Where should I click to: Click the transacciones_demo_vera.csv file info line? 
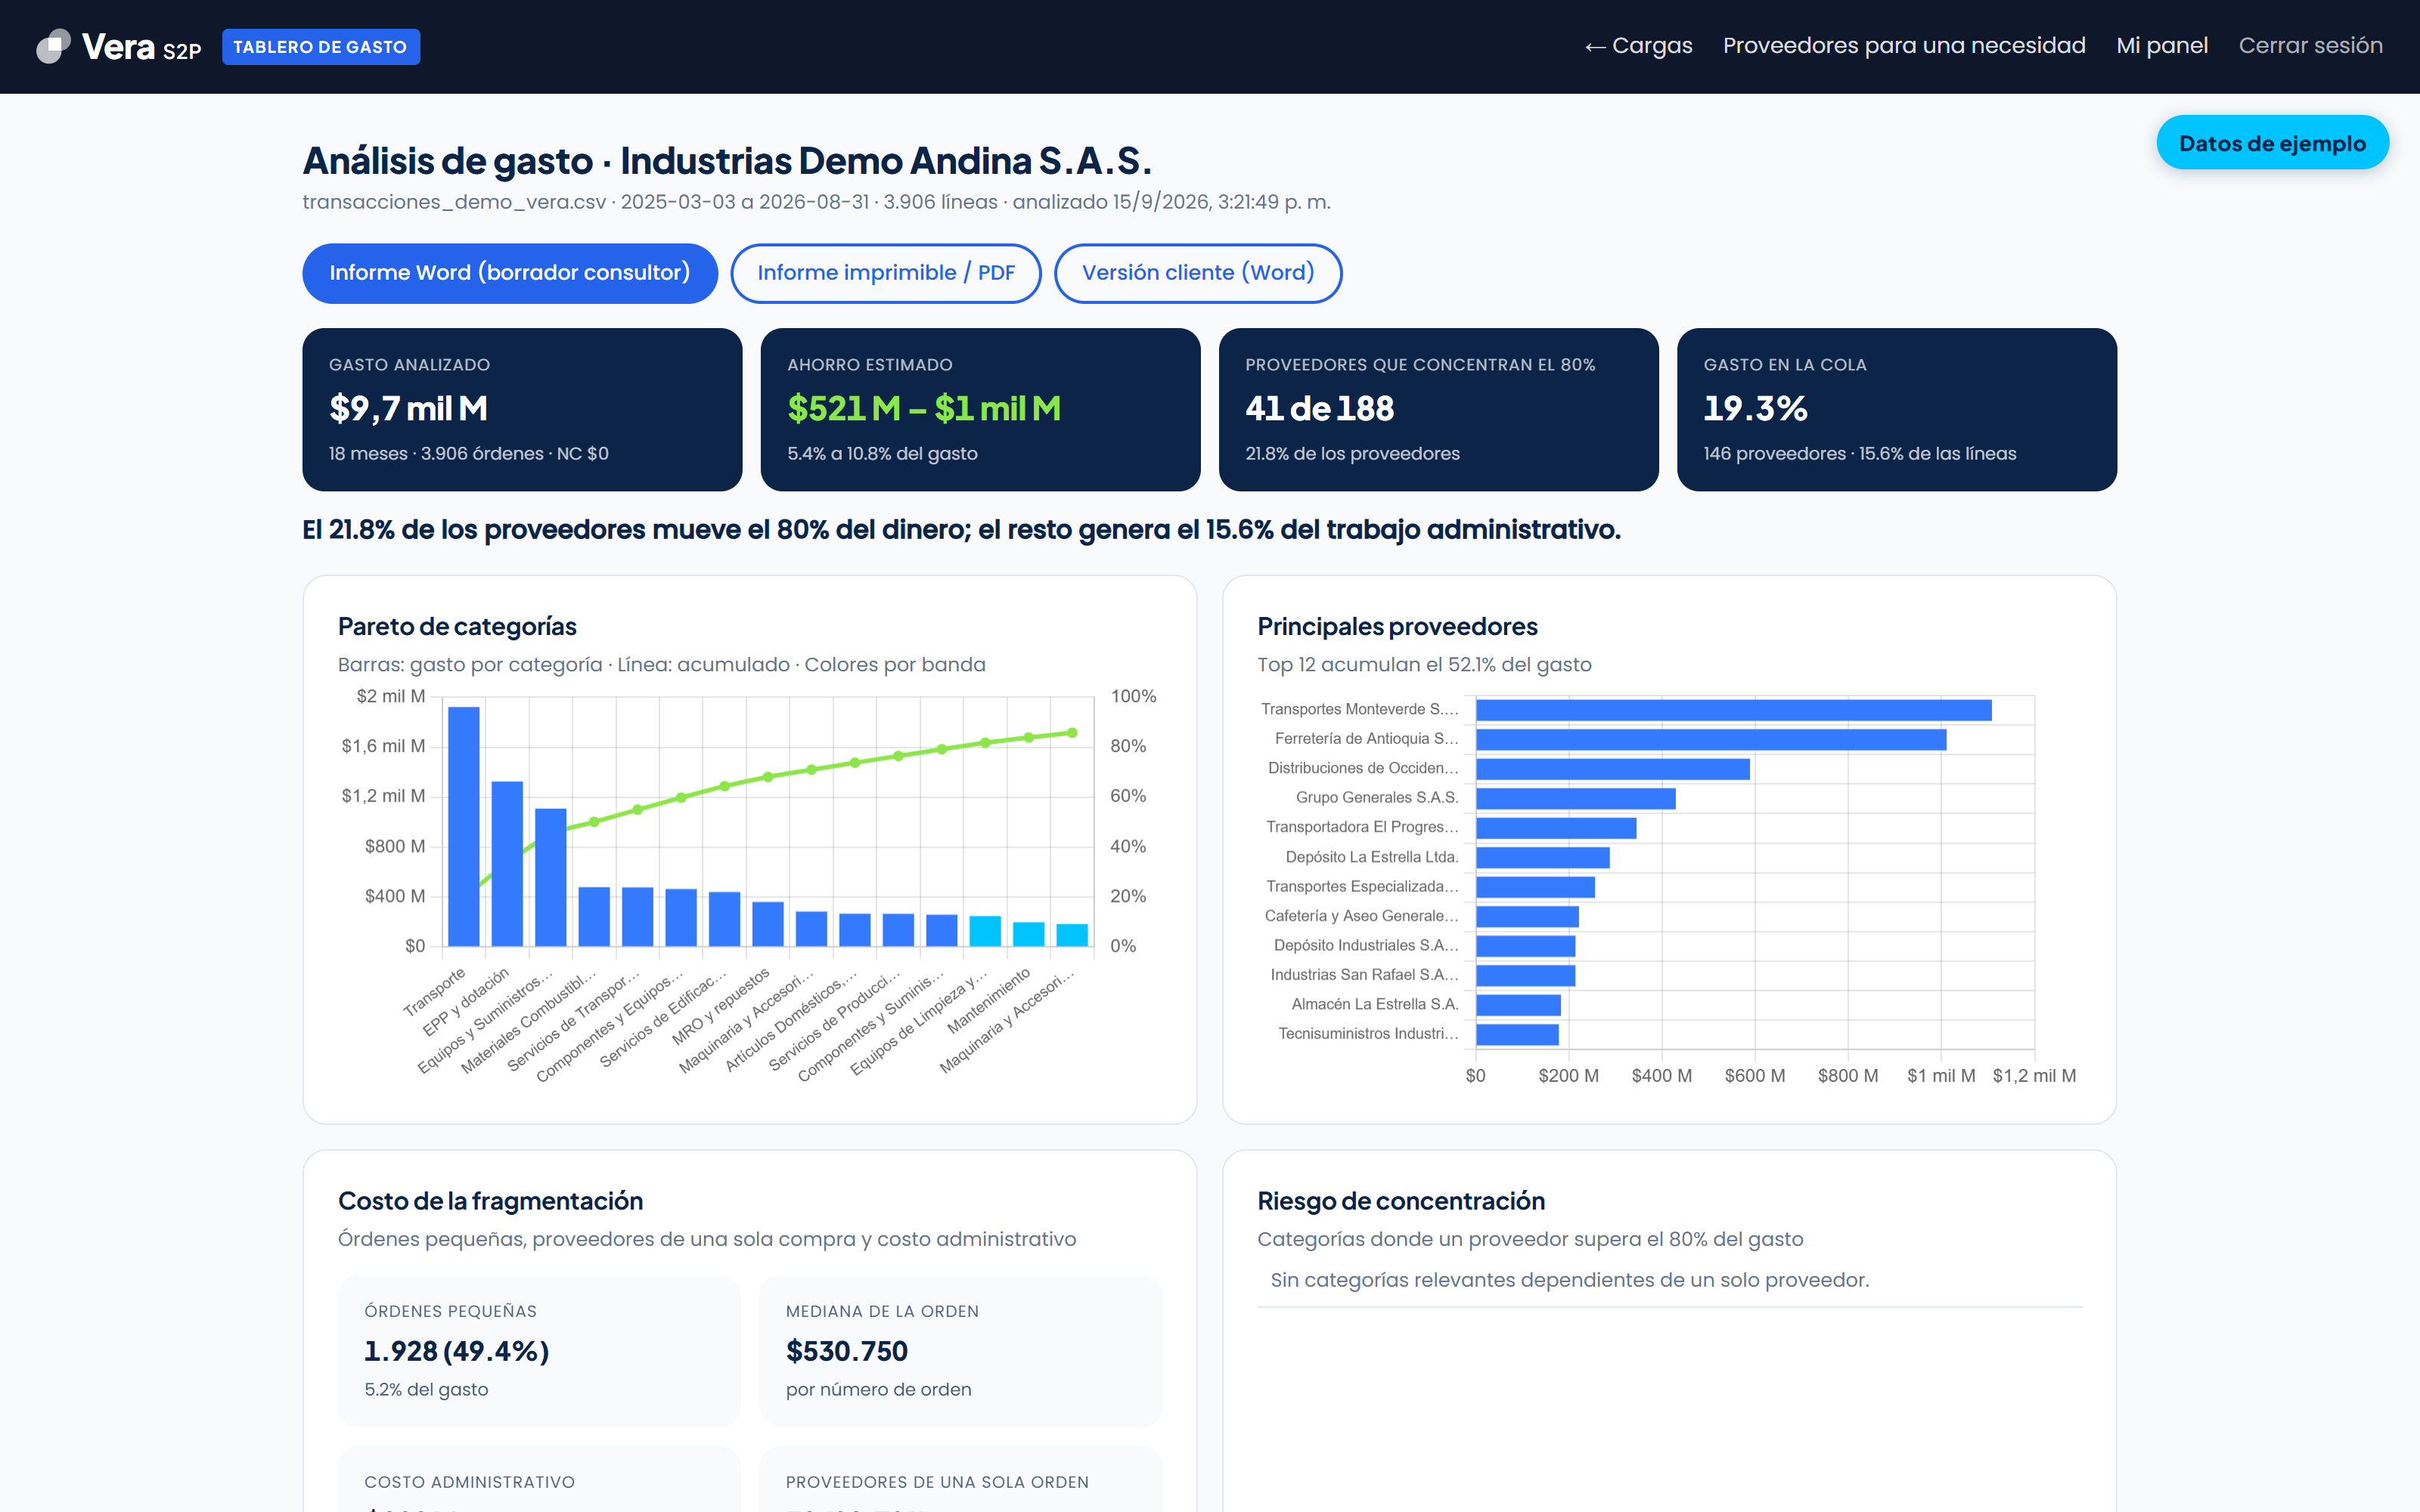[x=816, y=202]
